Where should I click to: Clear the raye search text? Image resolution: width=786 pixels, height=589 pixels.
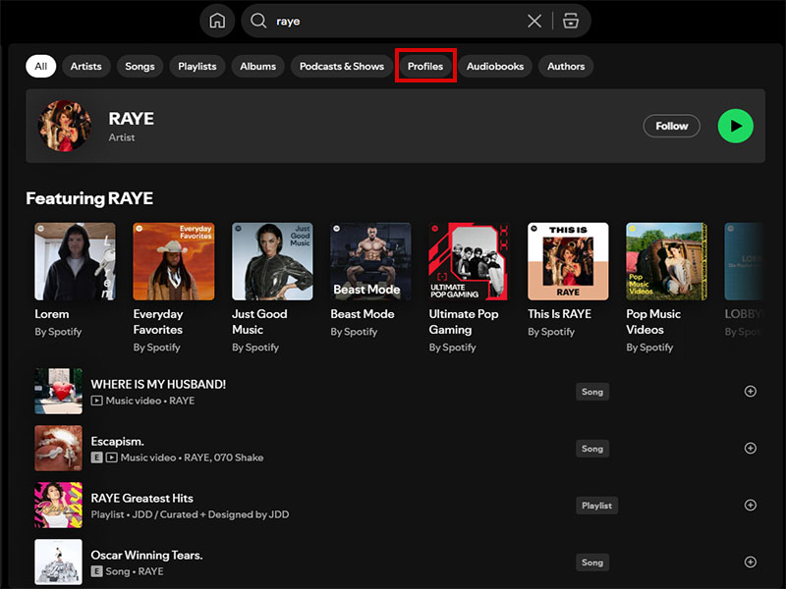(x=534, y=21)
